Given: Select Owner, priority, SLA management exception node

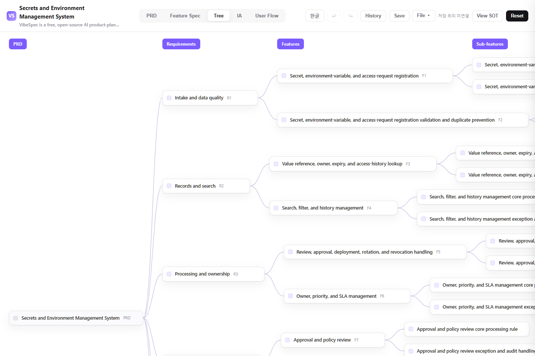Looking at the screenshot, I should click(x=482, y=307).
